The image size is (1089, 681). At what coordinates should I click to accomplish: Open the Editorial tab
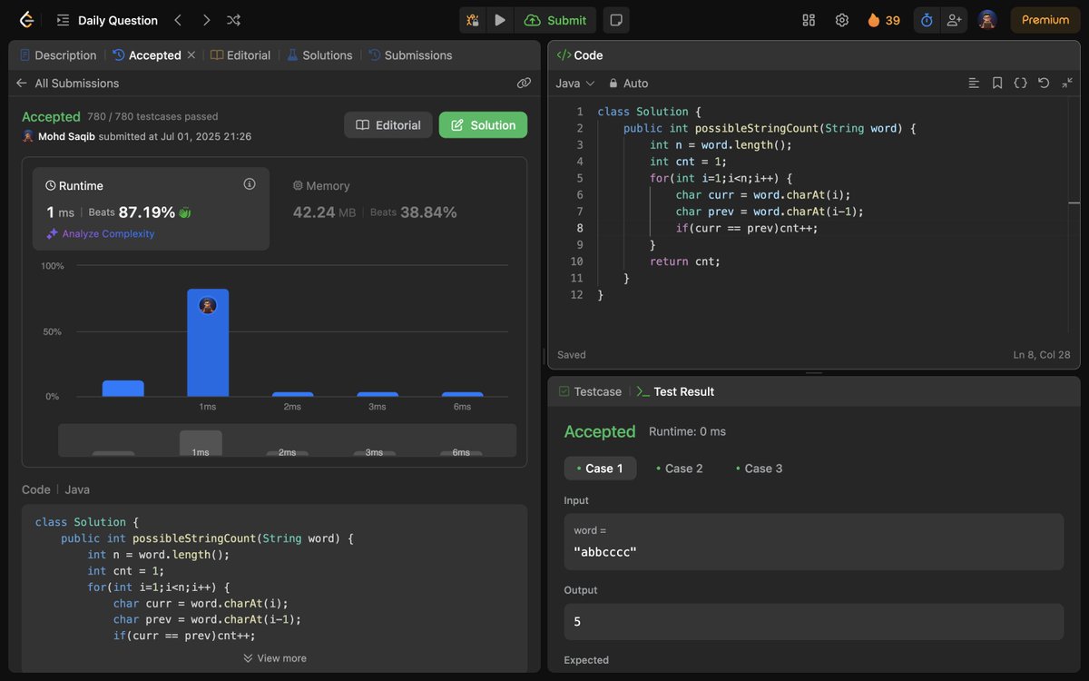(240, 55)
